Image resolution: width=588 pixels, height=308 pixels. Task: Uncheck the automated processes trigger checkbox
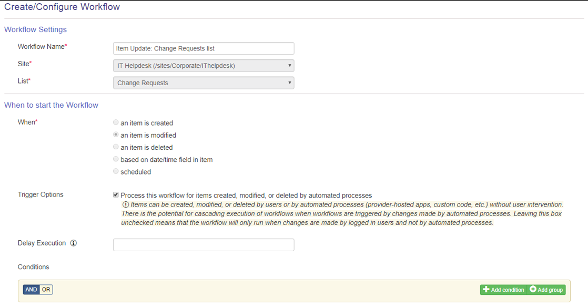click(116, 195)
